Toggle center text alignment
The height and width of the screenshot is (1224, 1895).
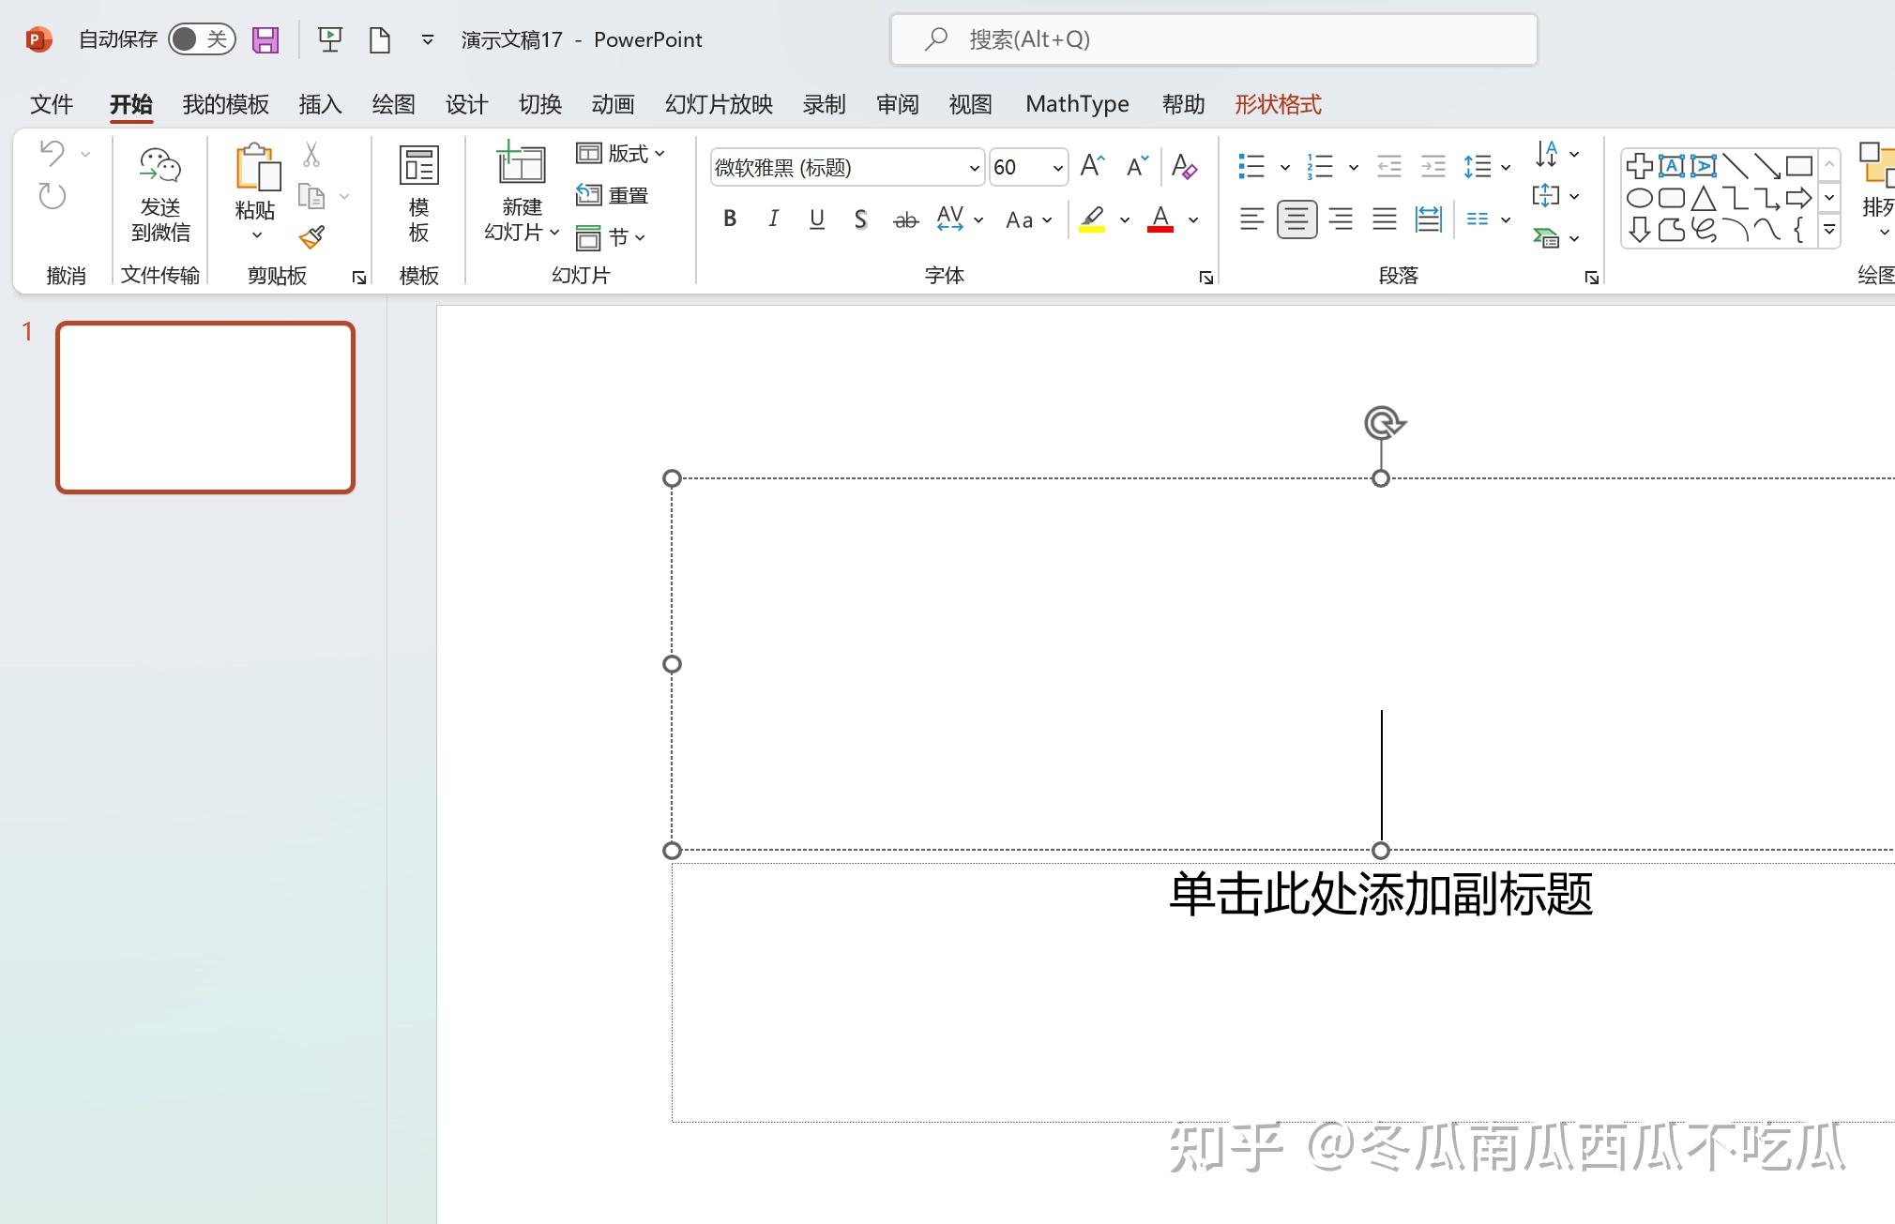point(1296,219)
